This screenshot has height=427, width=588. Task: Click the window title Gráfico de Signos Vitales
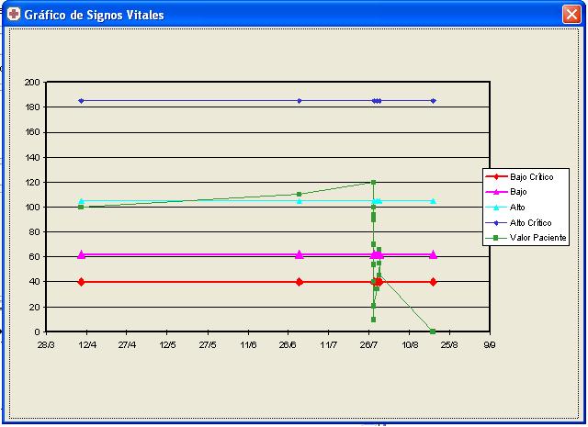pos(94,15)
